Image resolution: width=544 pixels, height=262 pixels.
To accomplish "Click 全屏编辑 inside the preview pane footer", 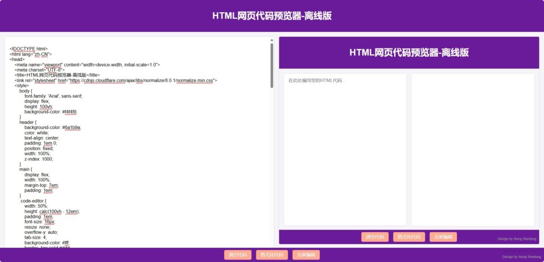I will tap(443, 237).
